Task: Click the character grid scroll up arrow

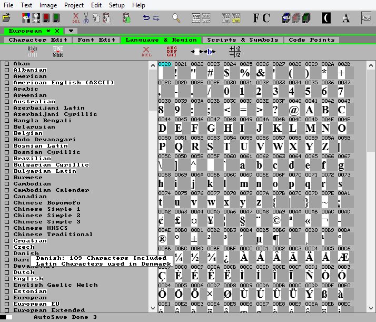Action: tap(371, 65)
